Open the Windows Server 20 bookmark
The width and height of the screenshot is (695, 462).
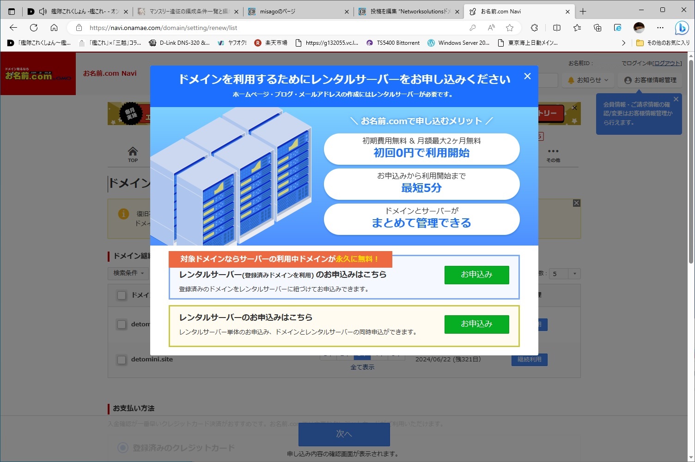[458, 43]
